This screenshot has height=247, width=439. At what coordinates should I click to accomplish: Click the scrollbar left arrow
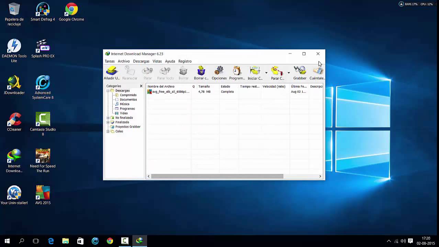[148, 176]
